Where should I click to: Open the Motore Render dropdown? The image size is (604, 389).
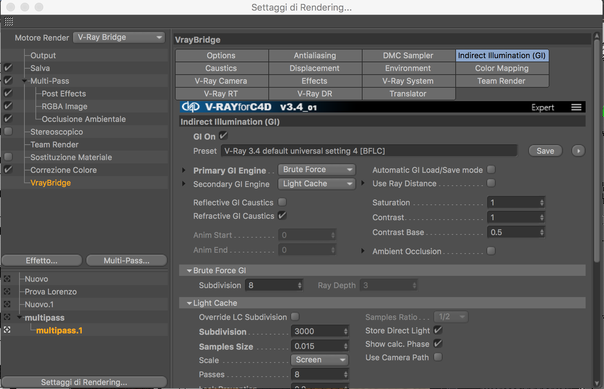coord(119,37)
